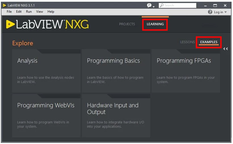Open the File menu
Viewport: 233px width, 144px height.
9,12
